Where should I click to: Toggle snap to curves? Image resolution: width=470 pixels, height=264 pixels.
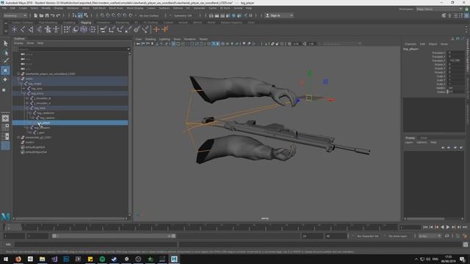[x=108, y=15]
